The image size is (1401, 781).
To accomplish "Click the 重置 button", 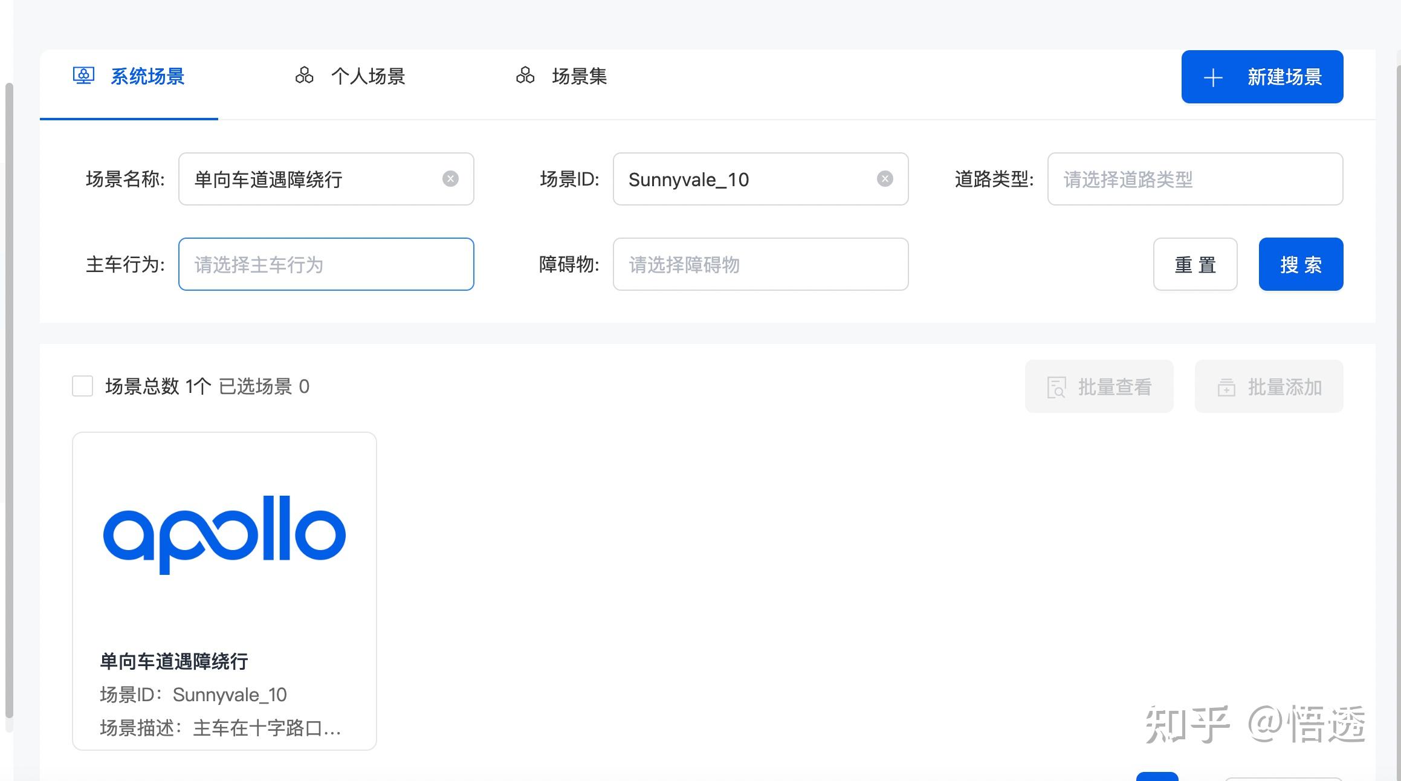I will pyautogui.click(x=1195, y=264).
